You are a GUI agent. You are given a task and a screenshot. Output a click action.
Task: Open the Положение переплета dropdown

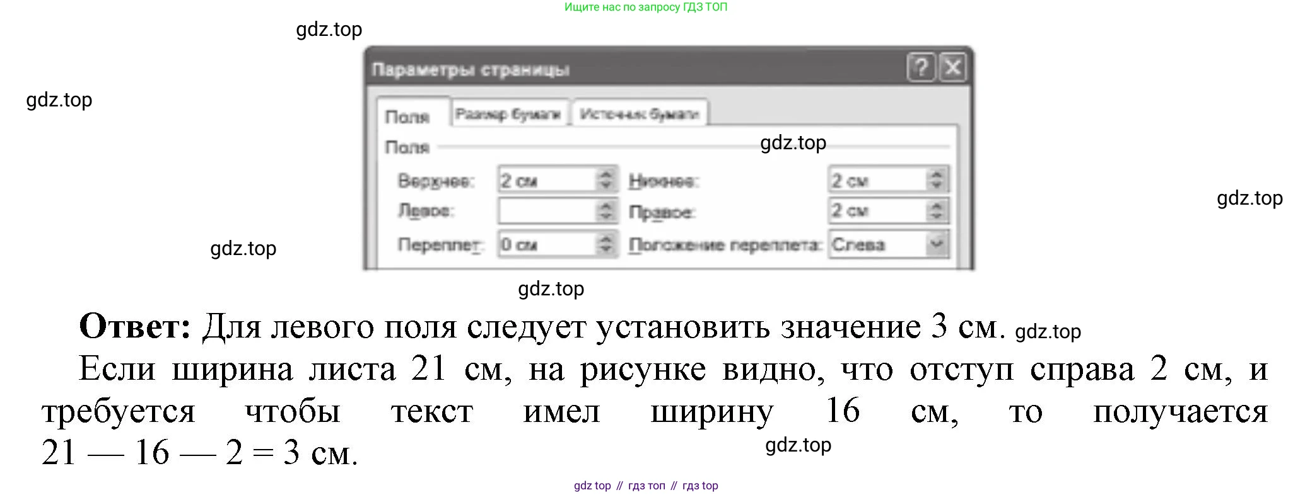click(x=937, y=244)
